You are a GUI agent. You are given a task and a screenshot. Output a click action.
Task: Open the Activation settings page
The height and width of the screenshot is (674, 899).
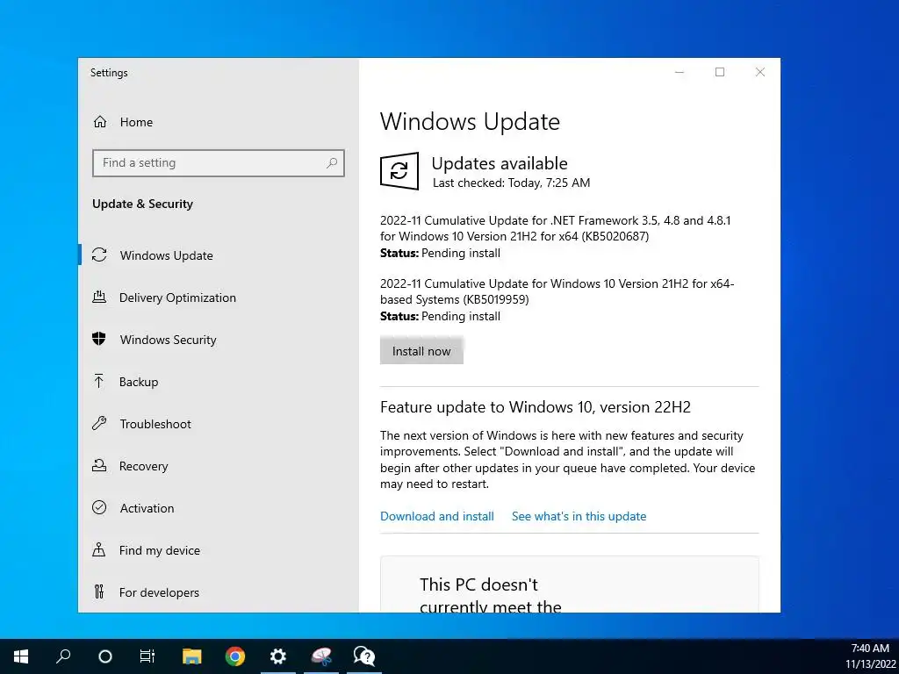(219, 508)
